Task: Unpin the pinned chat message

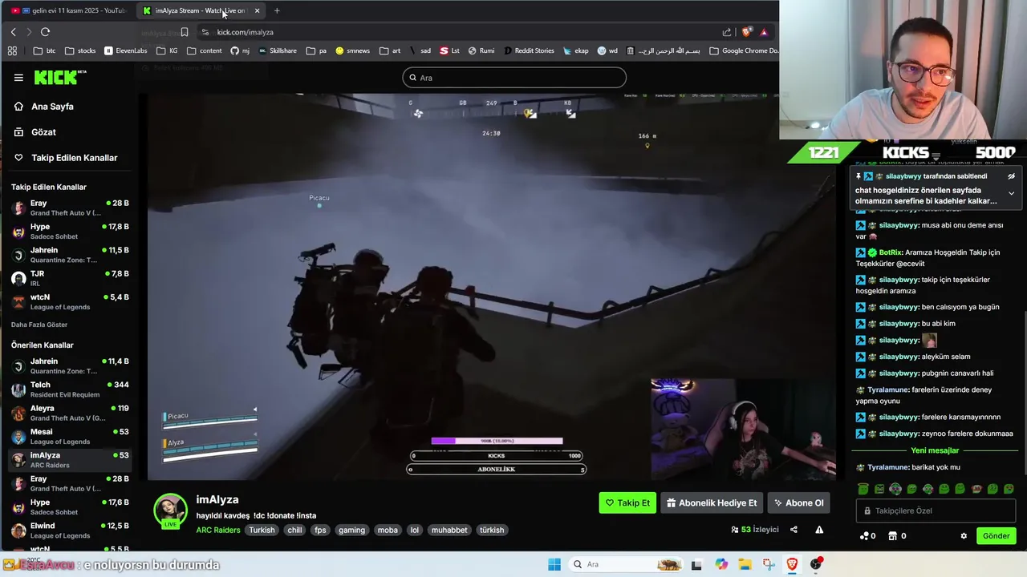Action: point(1011,176)
